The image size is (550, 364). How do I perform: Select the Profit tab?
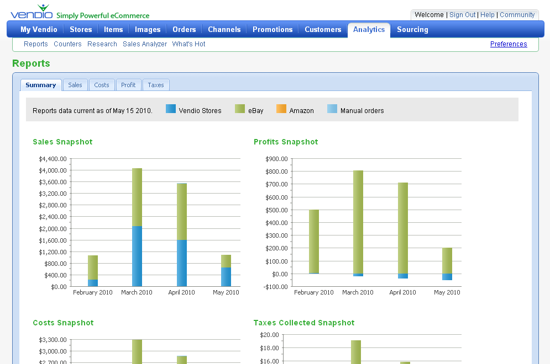click(128, 85)
